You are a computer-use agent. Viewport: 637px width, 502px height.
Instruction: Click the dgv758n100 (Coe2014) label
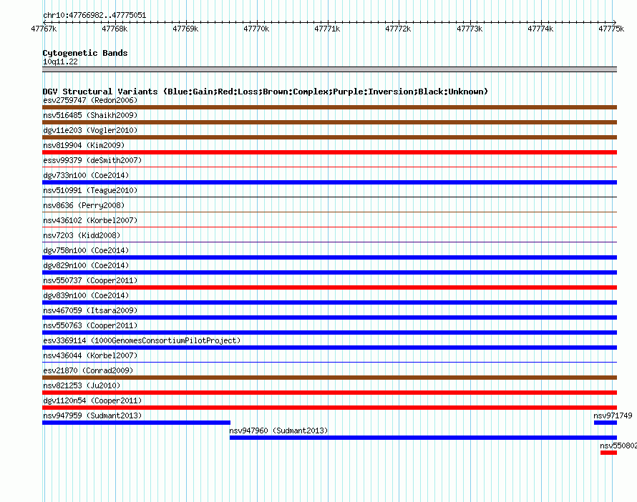click(86, 250)
